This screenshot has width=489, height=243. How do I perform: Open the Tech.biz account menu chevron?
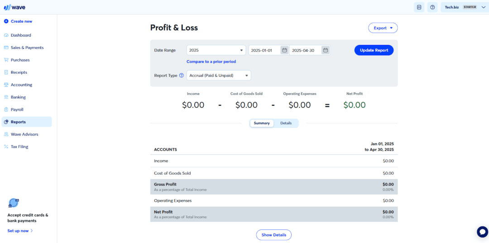483,7
